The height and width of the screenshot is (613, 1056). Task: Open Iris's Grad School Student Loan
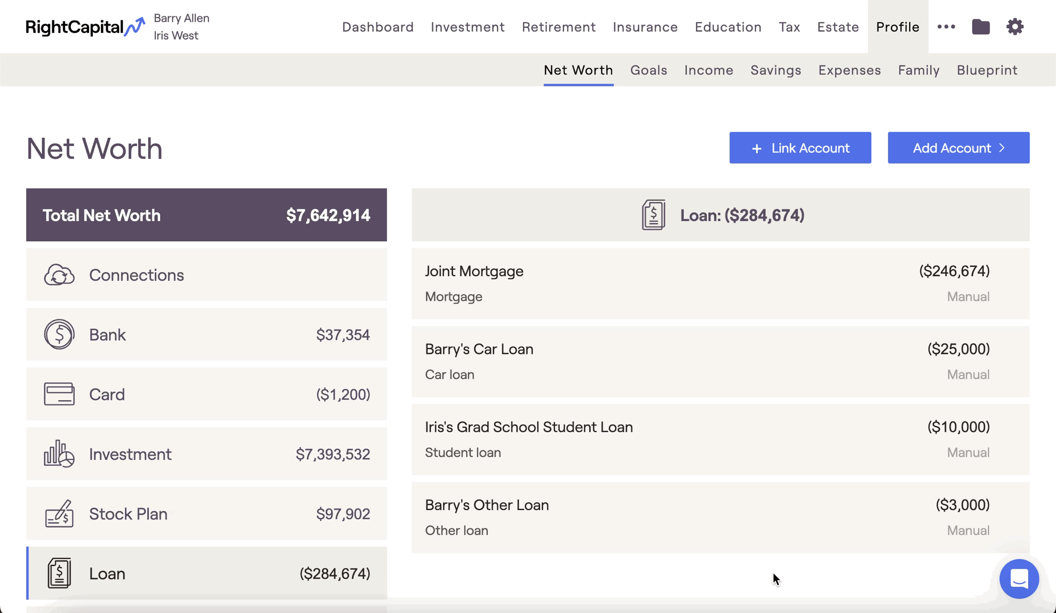[720, 439]
